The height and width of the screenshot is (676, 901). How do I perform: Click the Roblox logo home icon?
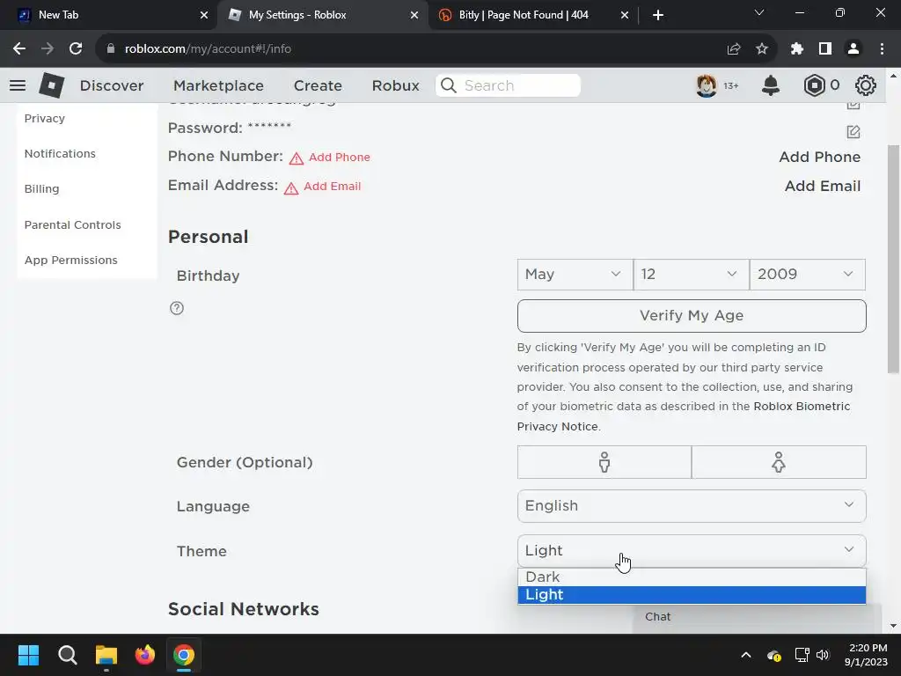tap(51, 85)
